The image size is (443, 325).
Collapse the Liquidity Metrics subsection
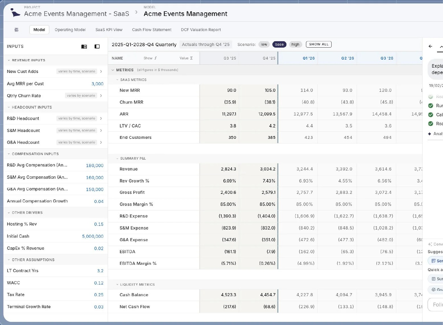coord(117,285)
